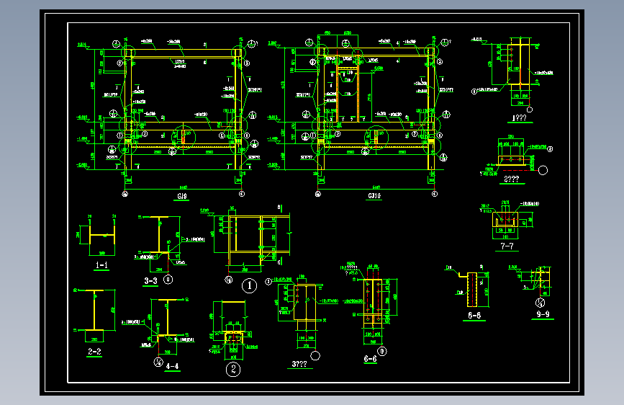Click the 3??? detail title
Image resolution: width=624 pixels, height=405 pixels.
[299, 364]
